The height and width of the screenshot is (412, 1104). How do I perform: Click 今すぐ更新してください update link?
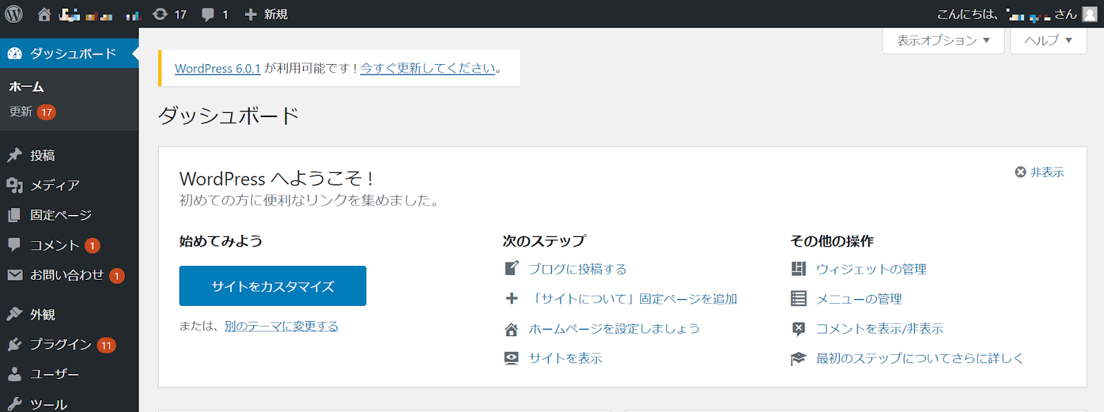(428, 68)
